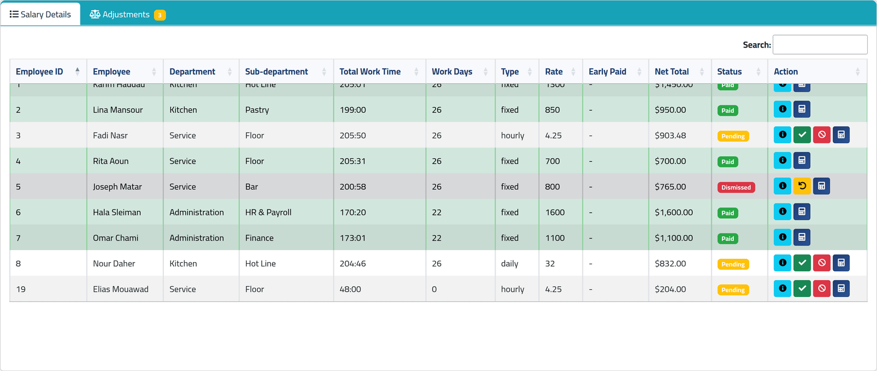
Task: Sort table by Department column
Action: (201, 72)
